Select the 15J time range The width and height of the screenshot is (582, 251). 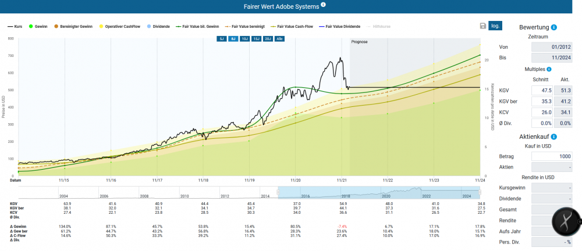tap(256, 38)
